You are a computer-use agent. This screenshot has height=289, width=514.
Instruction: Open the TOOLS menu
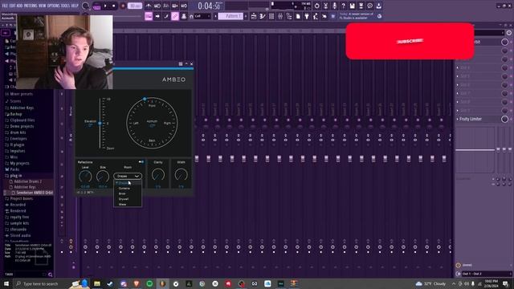coord(65,6)
